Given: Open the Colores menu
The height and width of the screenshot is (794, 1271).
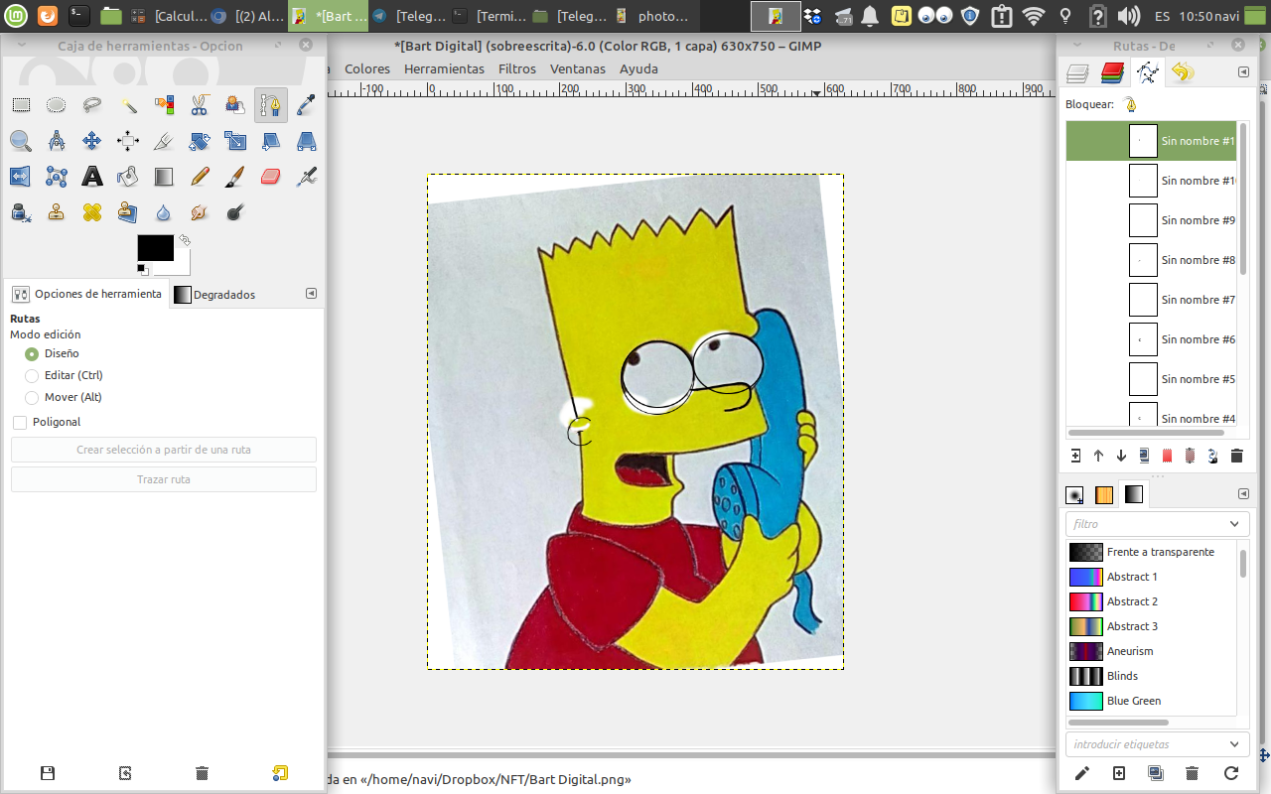Looking at the screenshot, I should click(x=367, y=68).
